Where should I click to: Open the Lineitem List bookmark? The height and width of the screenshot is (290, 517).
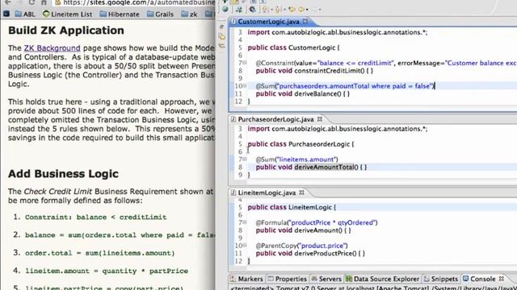pos(68,14)
